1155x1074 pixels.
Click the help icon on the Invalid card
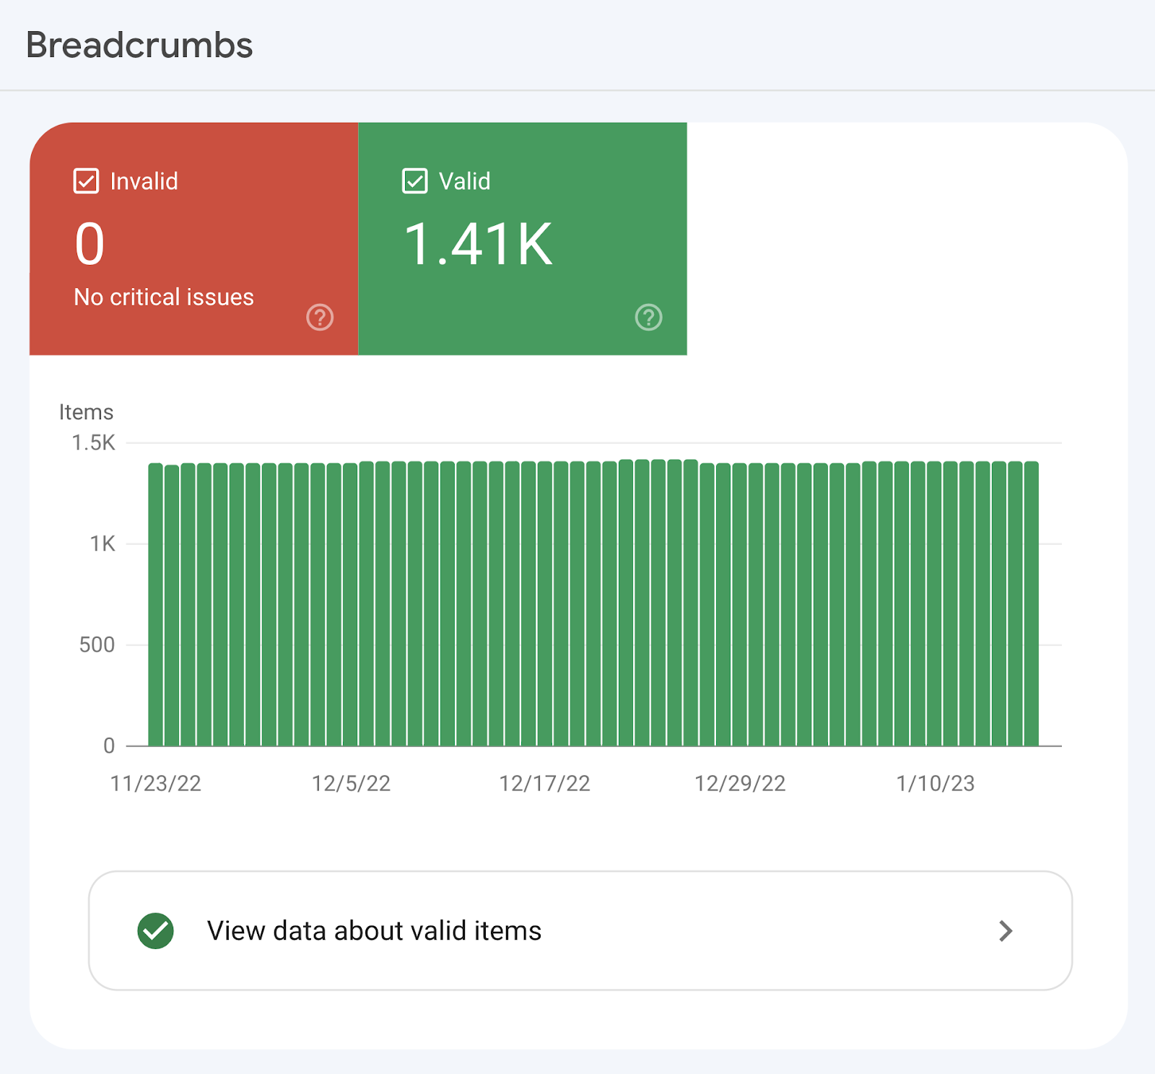320,318
